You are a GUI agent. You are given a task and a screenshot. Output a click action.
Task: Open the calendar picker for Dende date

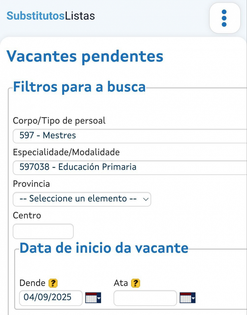click(x=93, y=298)
